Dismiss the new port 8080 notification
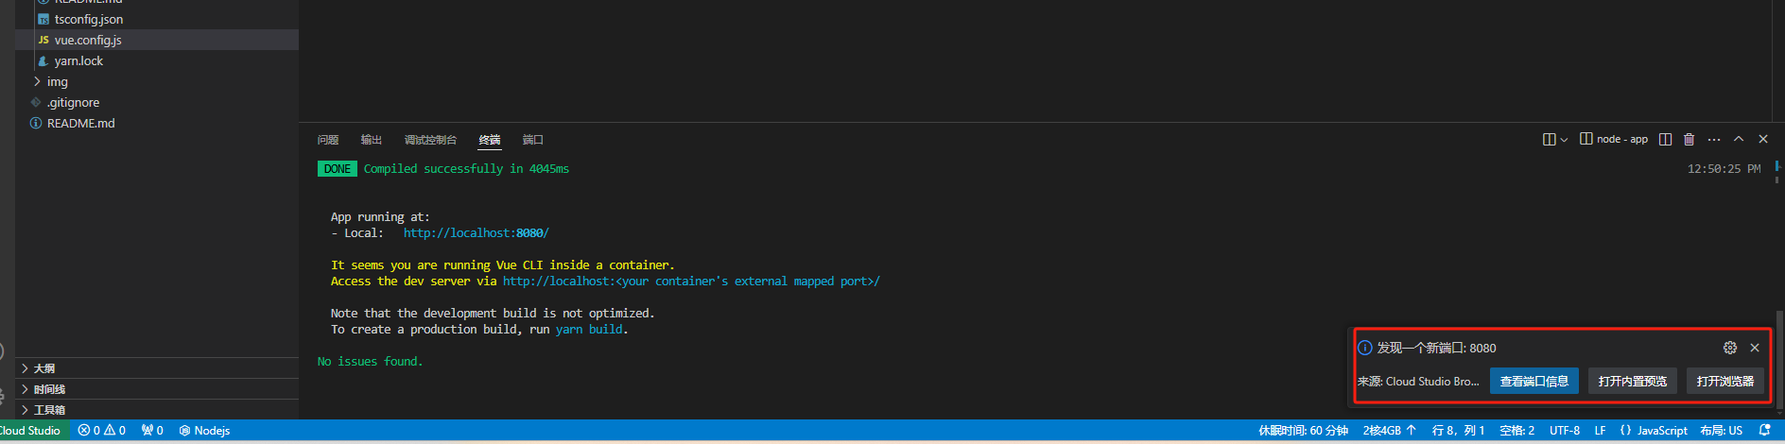This screenshot has width=1785, height=444. click(1755, 348)
